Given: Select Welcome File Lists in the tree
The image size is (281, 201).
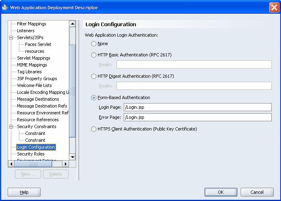Looking at the screenshot, I should coord(34,85).
